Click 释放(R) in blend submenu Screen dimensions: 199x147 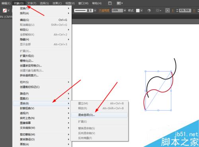point(99,108)
